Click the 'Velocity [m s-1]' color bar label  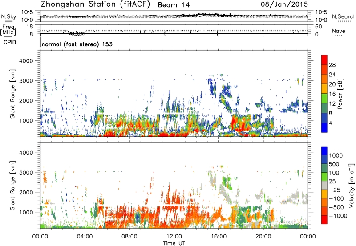(x=352, y=185)
